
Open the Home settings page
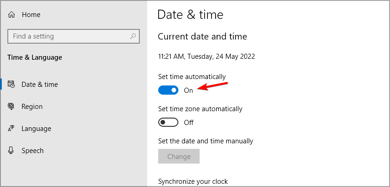click(x=31, y=15)
